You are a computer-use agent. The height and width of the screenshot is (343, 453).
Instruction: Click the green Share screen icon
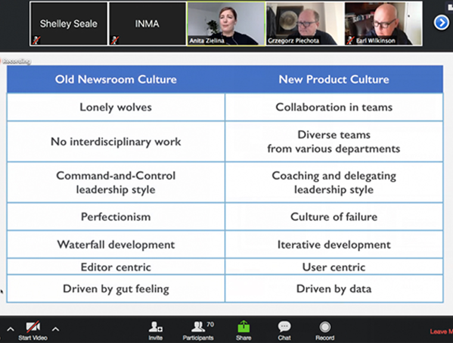(244, 326)
